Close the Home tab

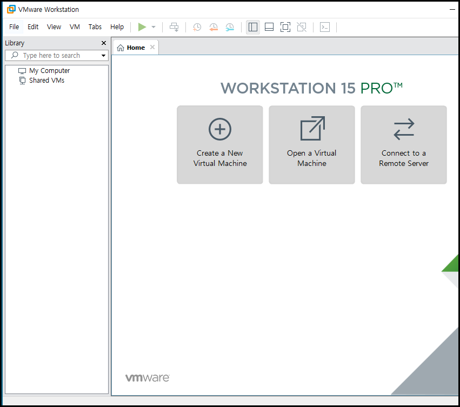point(152,47)
